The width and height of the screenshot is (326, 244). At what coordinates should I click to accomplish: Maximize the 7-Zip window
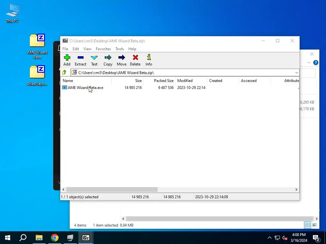278,41
